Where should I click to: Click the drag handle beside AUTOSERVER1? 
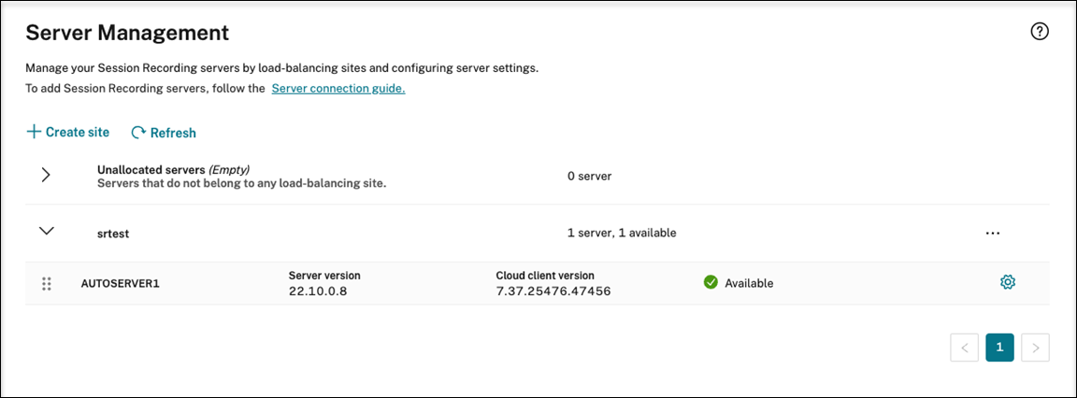tap(47, 283)
